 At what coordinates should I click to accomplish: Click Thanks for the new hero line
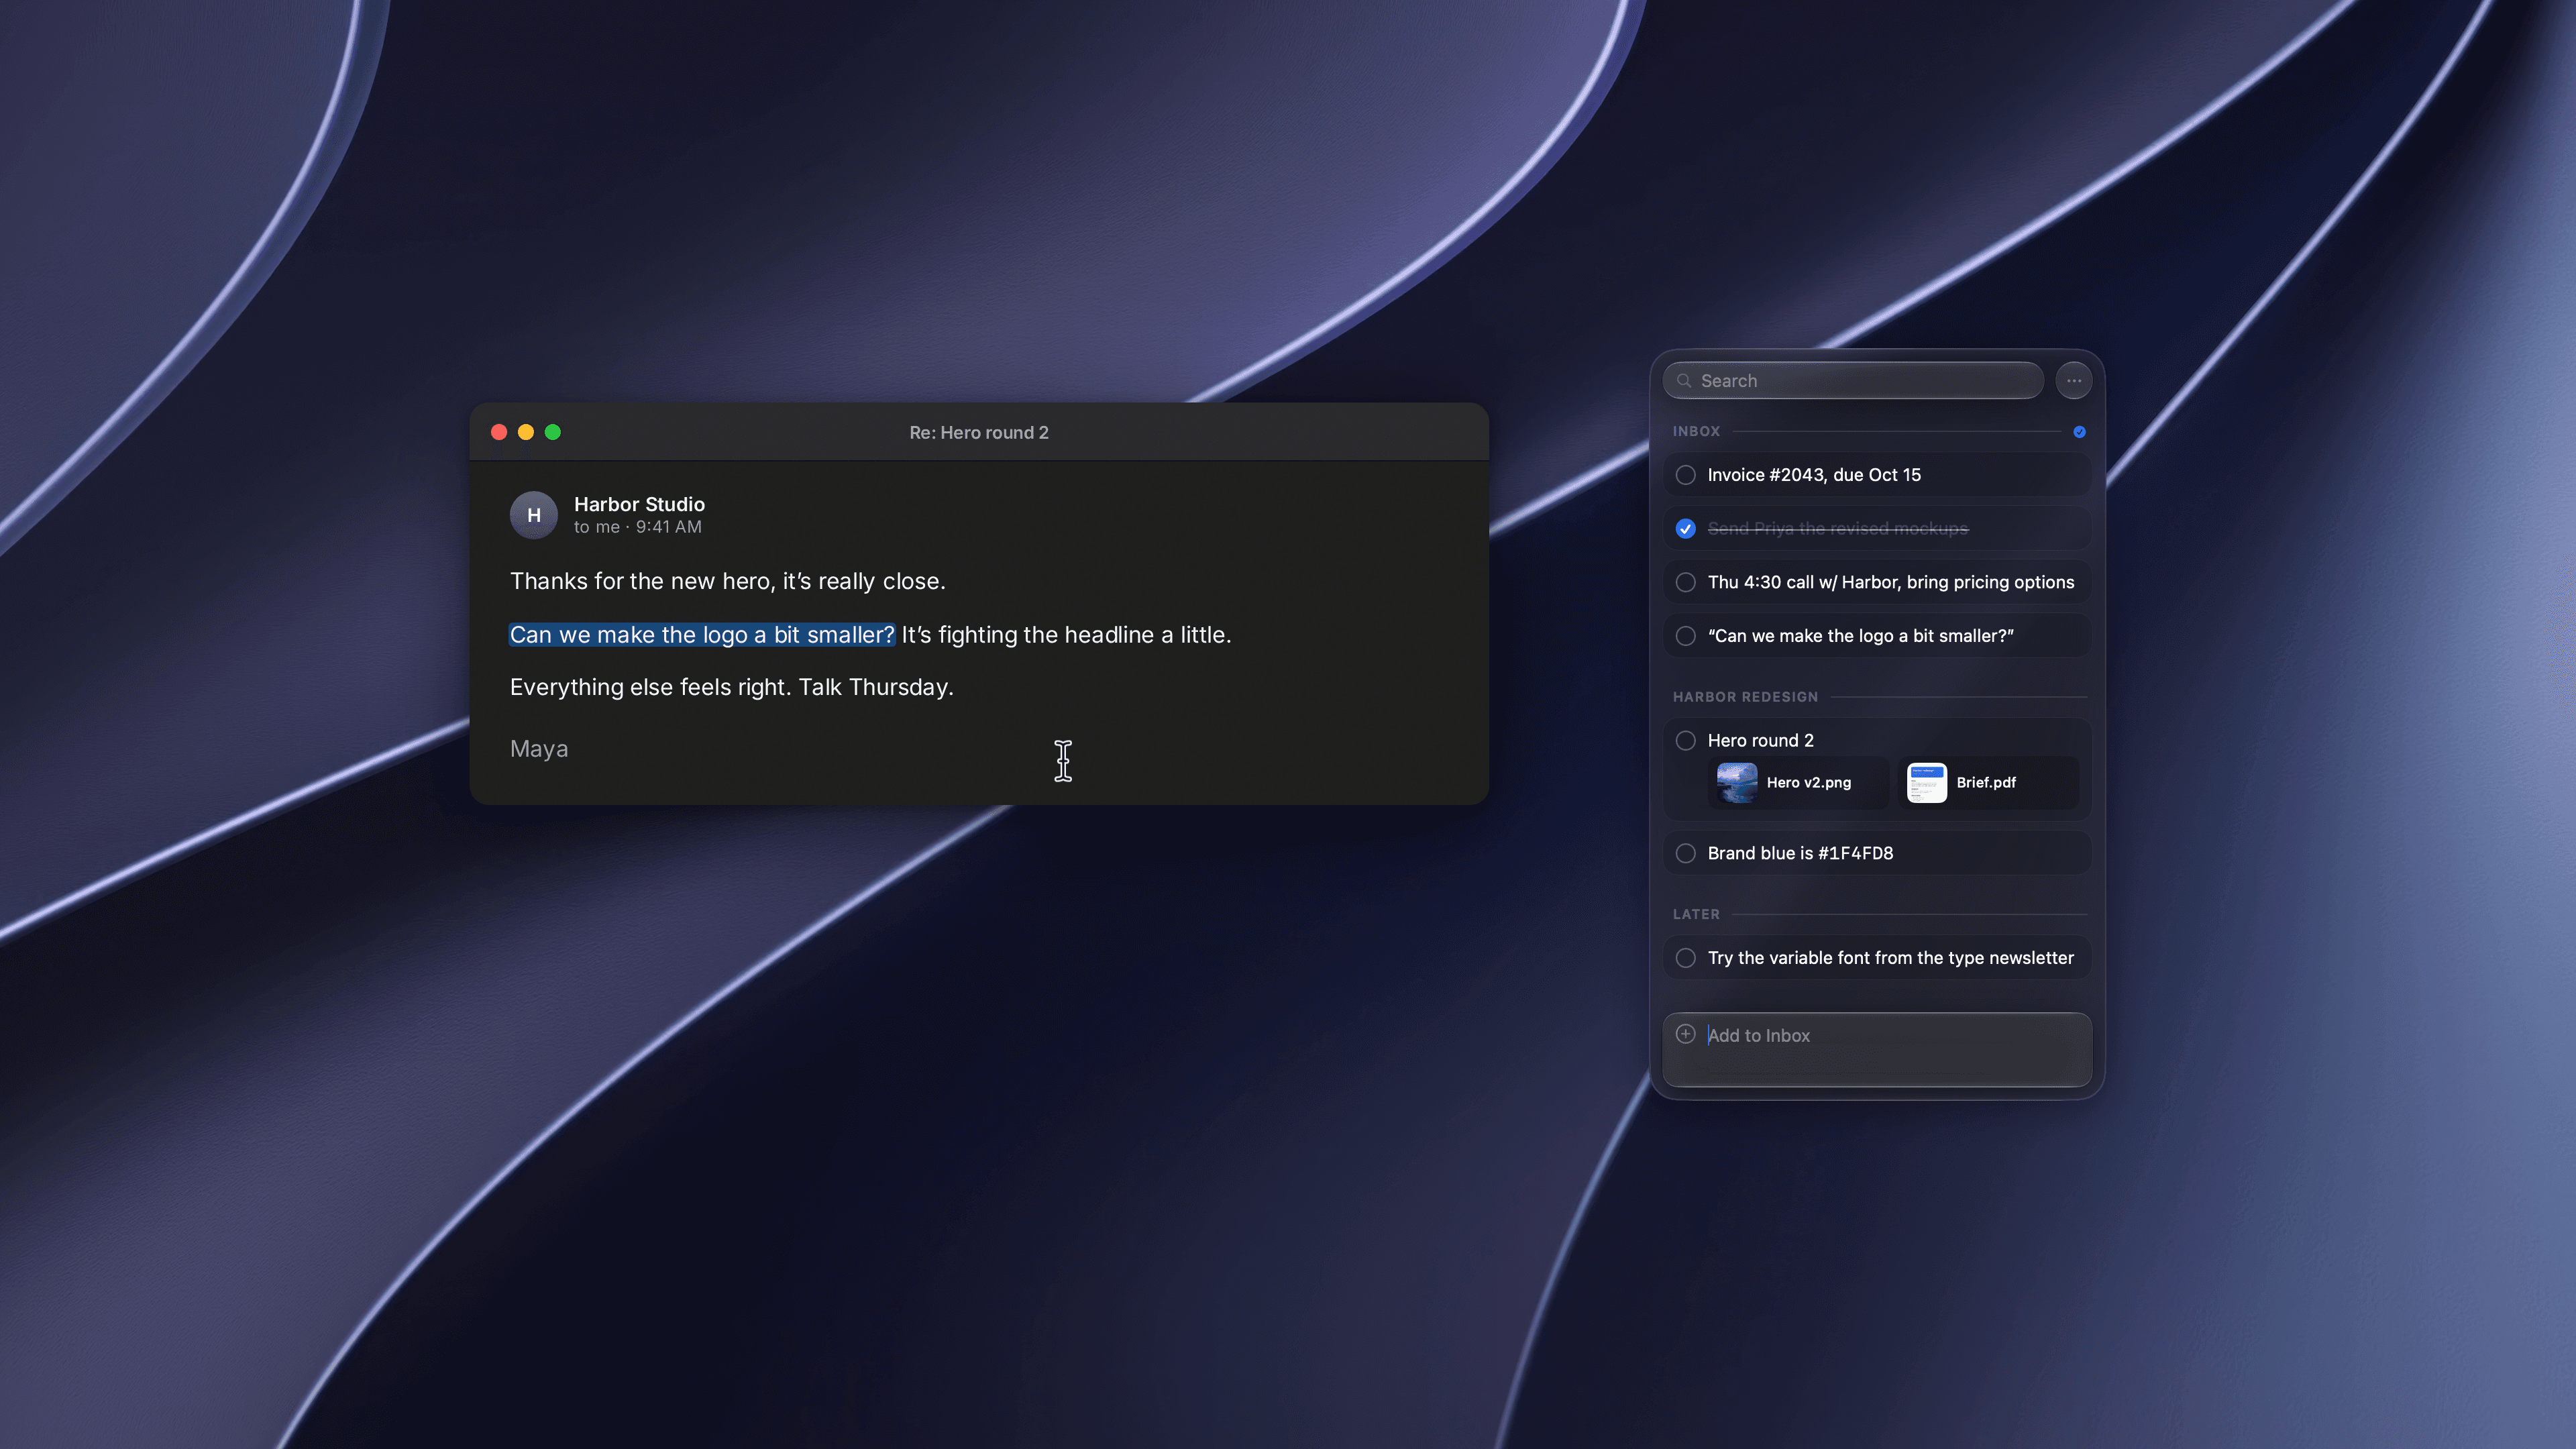tap(728, 581)
